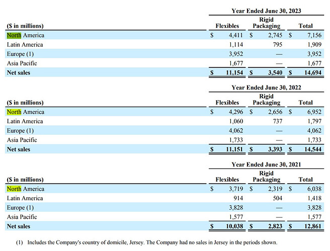Select the 2023 Net sales Flexibles value 11,154
The image size is (330, 251).
(x=234, y=72)
